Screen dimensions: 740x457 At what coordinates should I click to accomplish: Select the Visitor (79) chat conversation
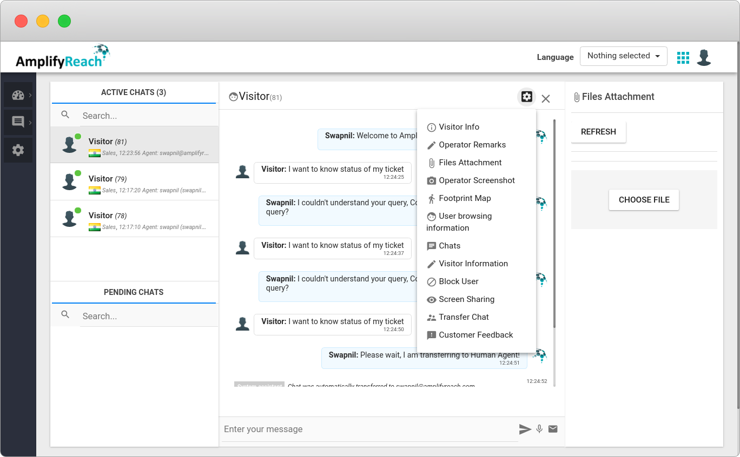134,182
